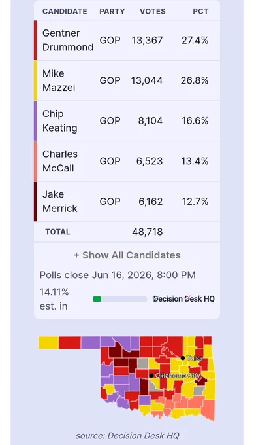Select the Gentner Drummond row
This screenshot has width=254, height=445.
(x=127, y=41)
